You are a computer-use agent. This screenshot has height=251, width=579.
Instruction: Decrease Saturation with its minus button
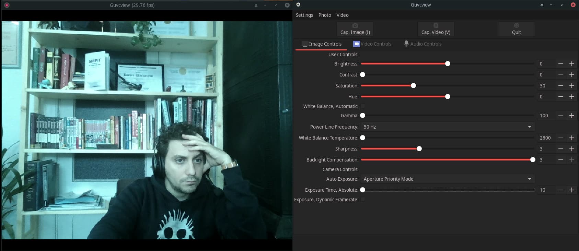(x=561, y=86)
